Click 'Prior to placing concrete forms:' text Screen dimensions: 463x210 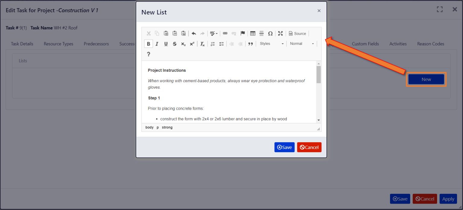coord(176,108)
